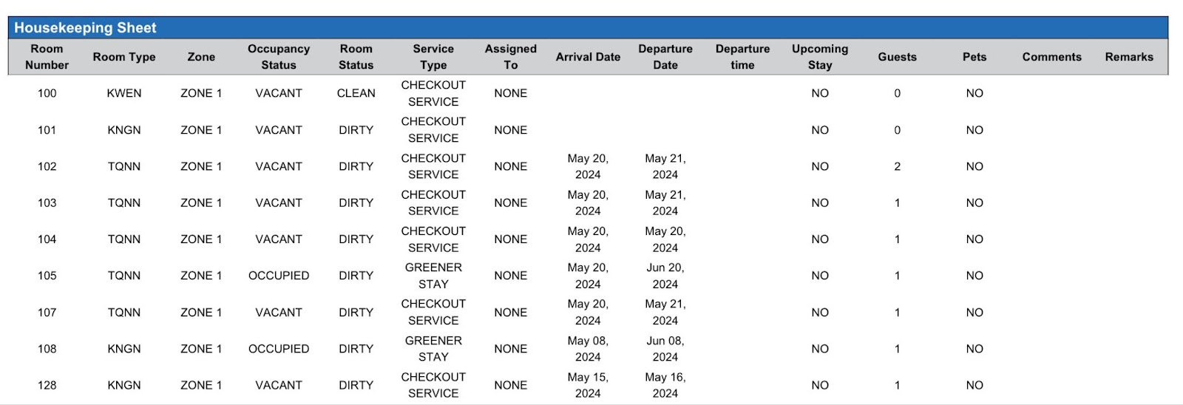Viewport: 1183px width, 405px height.
Task: Select the Service Type column header
Action: tap(433, 57)
